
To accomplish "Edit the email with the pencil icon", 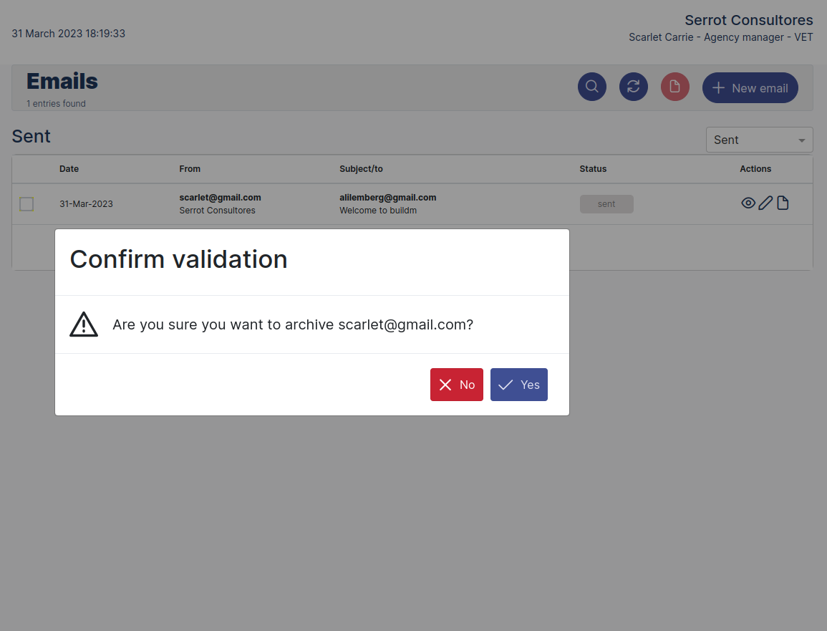I will [765, 203].
